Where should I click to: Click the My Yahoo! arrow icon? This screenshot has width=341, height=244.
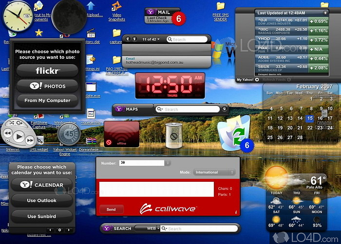pos(257,80)
